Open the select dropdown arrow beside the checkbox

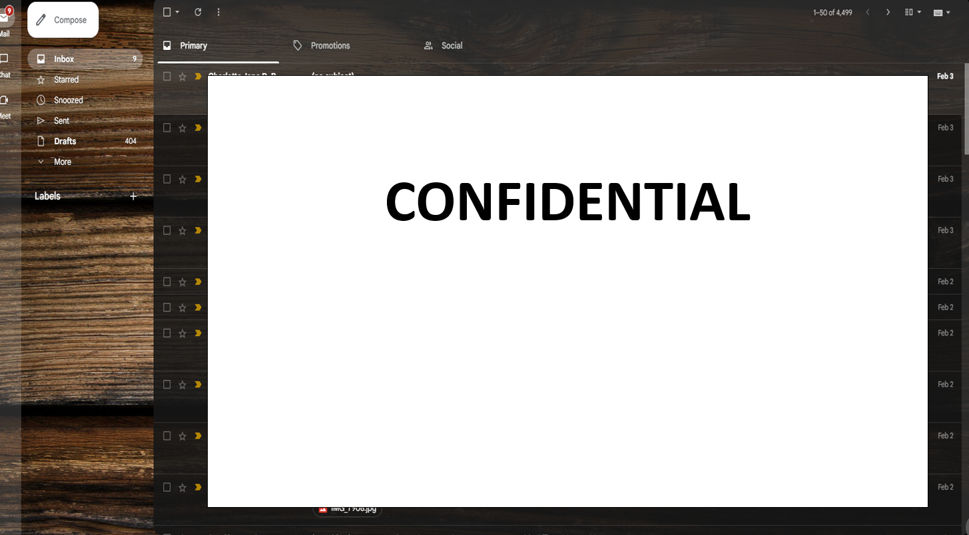coord(178,12)
